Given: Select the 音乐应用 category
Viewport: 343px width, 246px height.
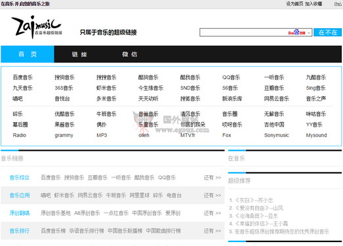Looking at the screenshot, I should pos(20,195).
